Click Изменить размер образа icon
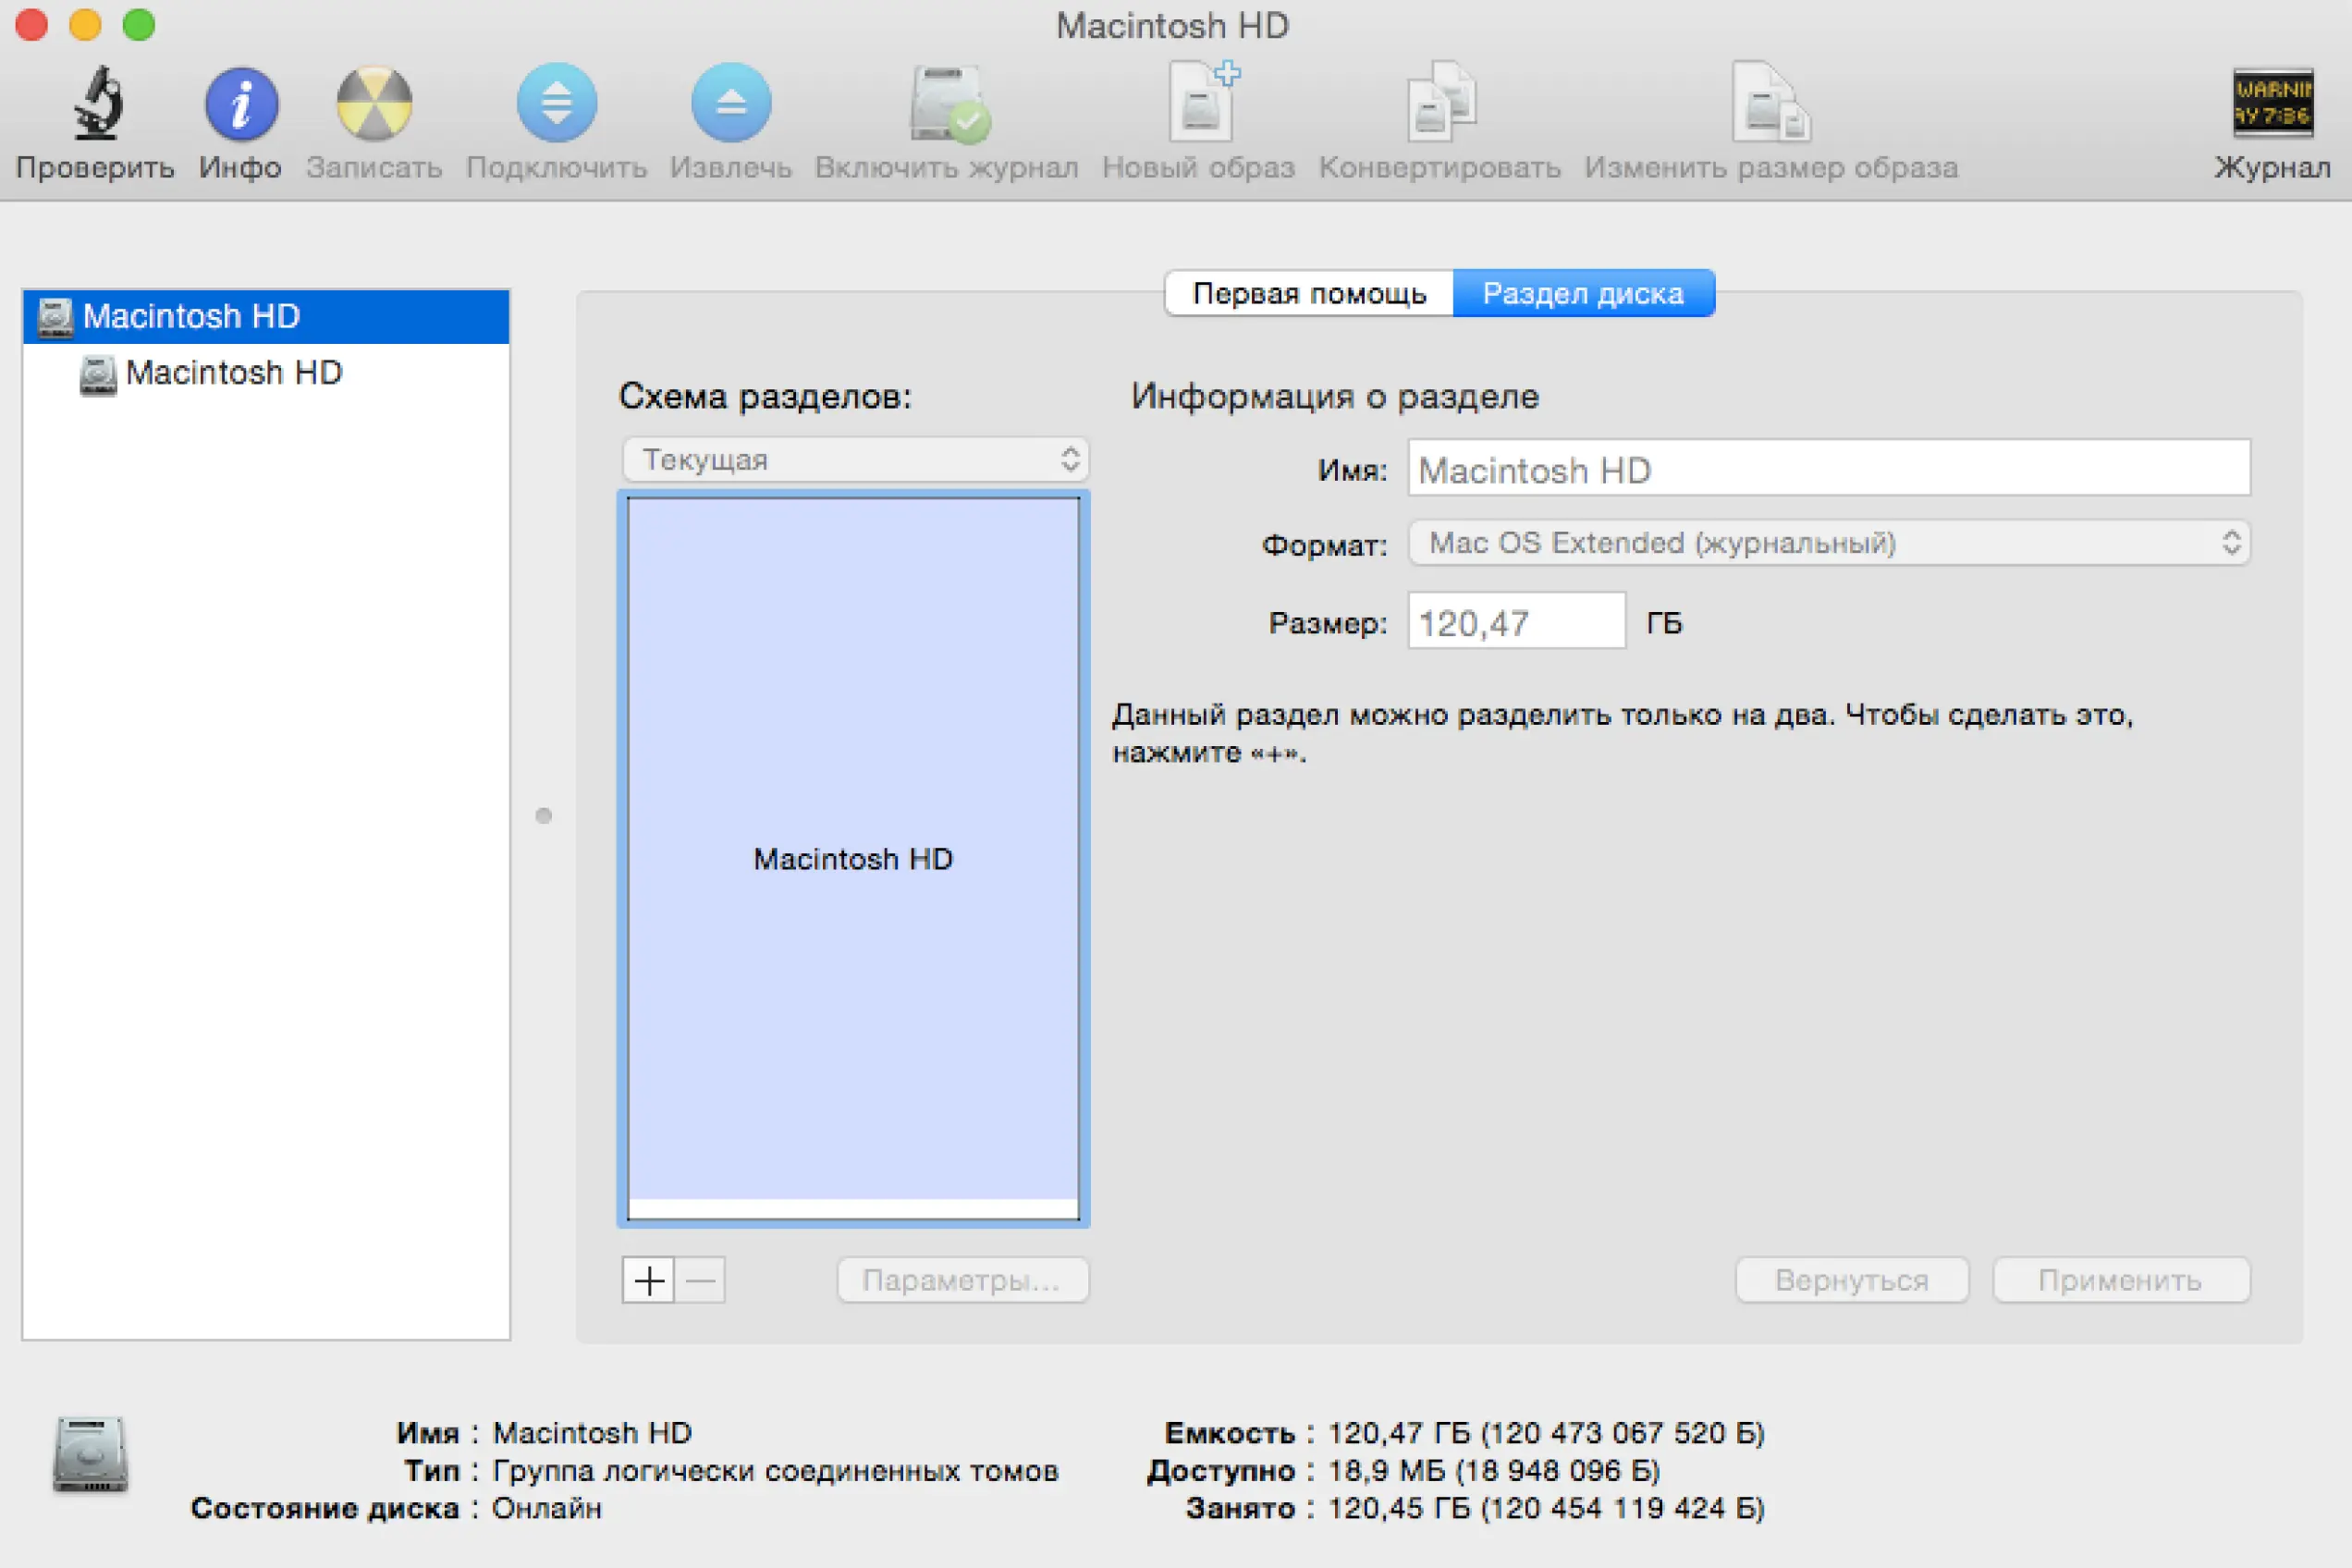The width and height of the screenshot is (2352, 1568). (x=1771, y=103)
